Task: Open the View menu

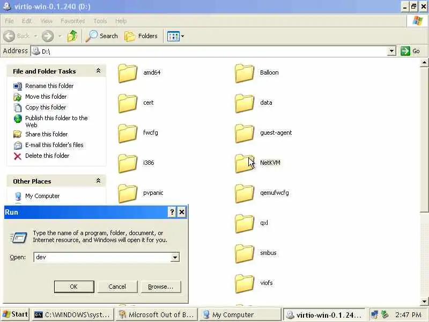Action: pos(46,21)
